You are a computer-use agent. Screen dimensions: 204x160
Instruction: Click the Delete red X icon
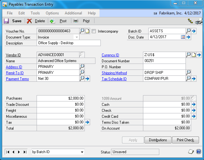coord(29,21)
